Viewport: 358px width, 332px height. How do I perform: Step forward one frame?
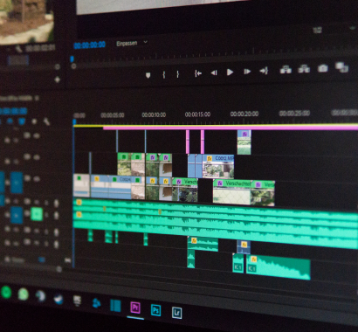247,72
